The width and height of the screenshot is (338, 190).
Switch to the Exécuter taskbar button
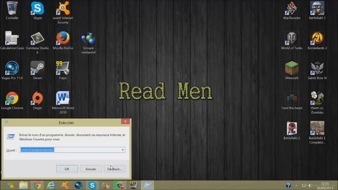click(x=147, y=185)
